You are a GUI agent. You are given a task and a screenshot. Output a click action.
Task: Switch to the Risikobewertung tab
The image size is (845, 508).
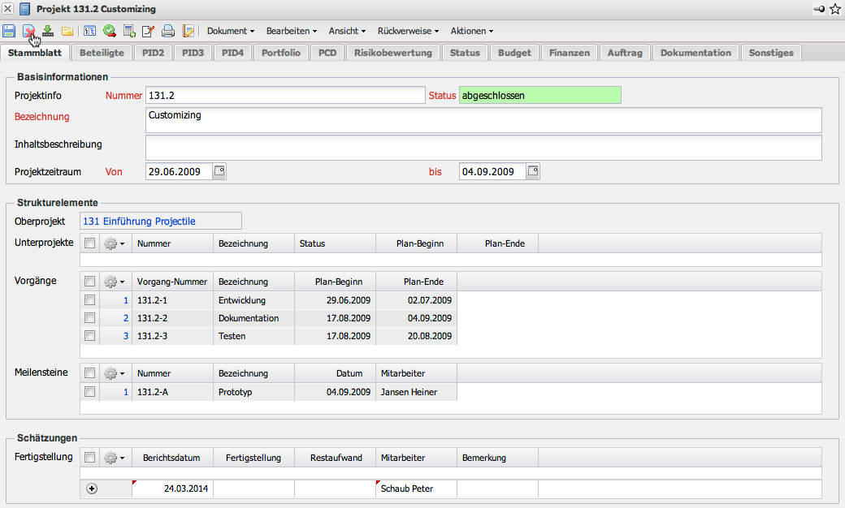(x=394, y=53)
